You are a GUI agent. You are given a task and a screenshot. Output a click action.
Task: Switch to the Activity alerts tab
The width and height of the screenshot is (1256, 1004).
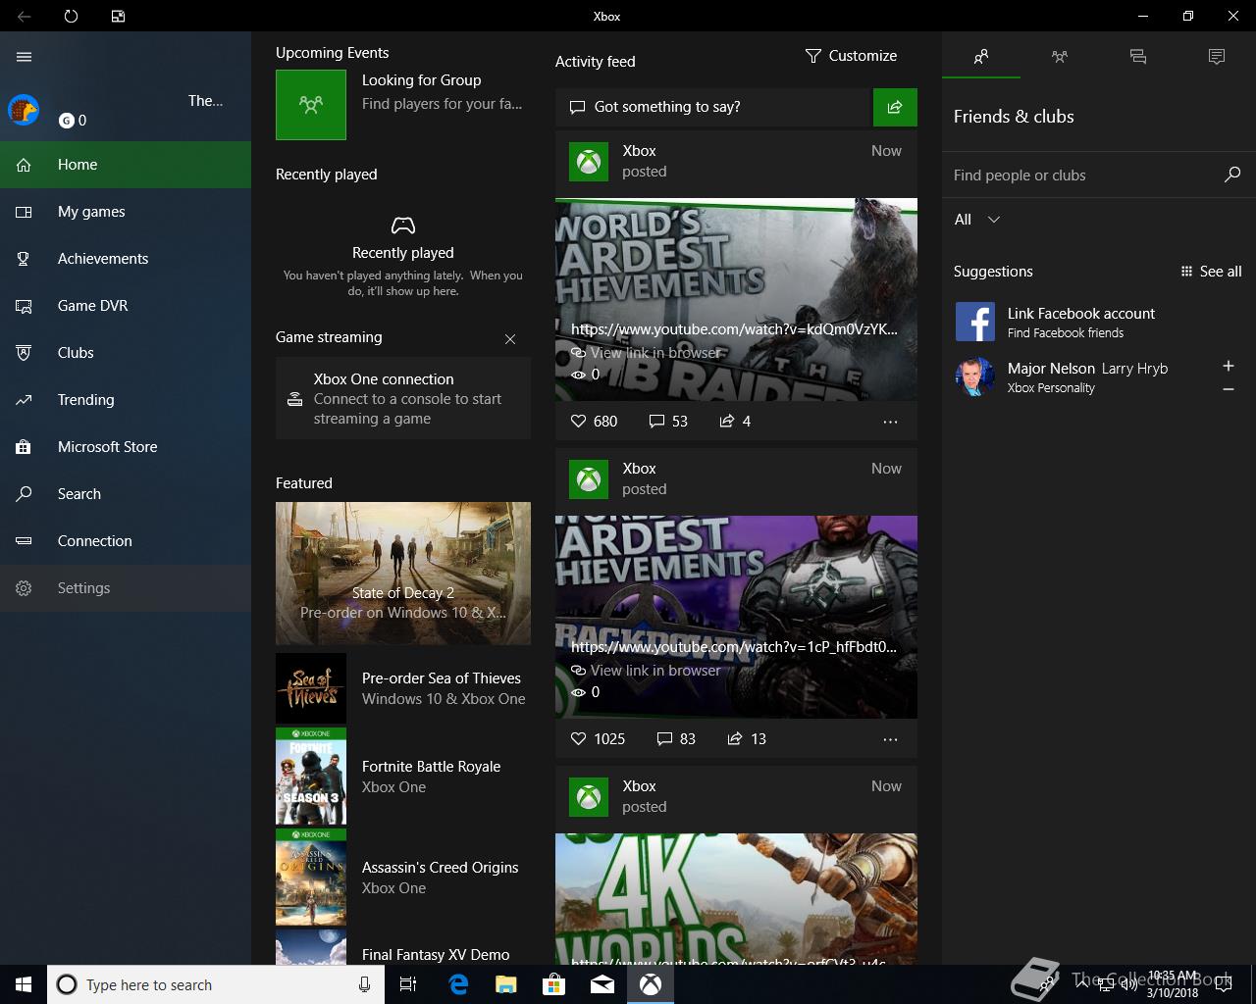pyautogui.click(x=1217, y=57)
